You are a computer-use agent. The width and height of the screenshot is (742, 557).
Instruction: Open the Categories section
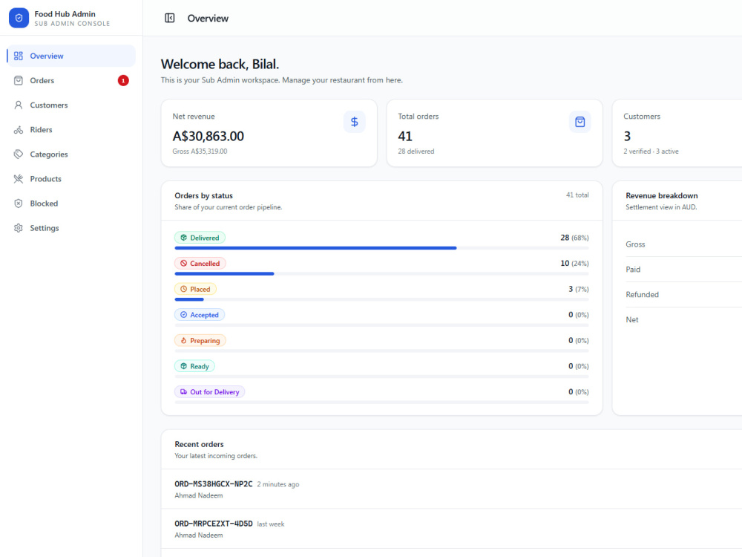[x=71, y=154]
